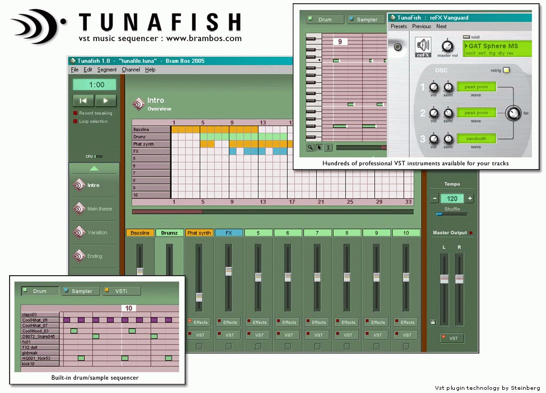Enable Loop selection
This screenshot has width=546, height=393.
click(75, 122)
